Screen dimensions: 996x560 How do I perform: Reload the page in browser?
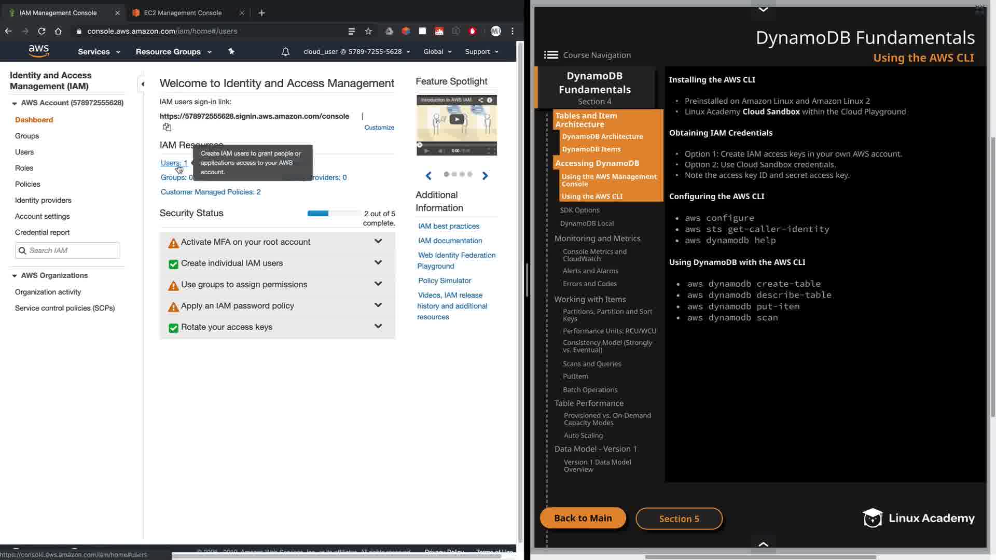[41, 31]
